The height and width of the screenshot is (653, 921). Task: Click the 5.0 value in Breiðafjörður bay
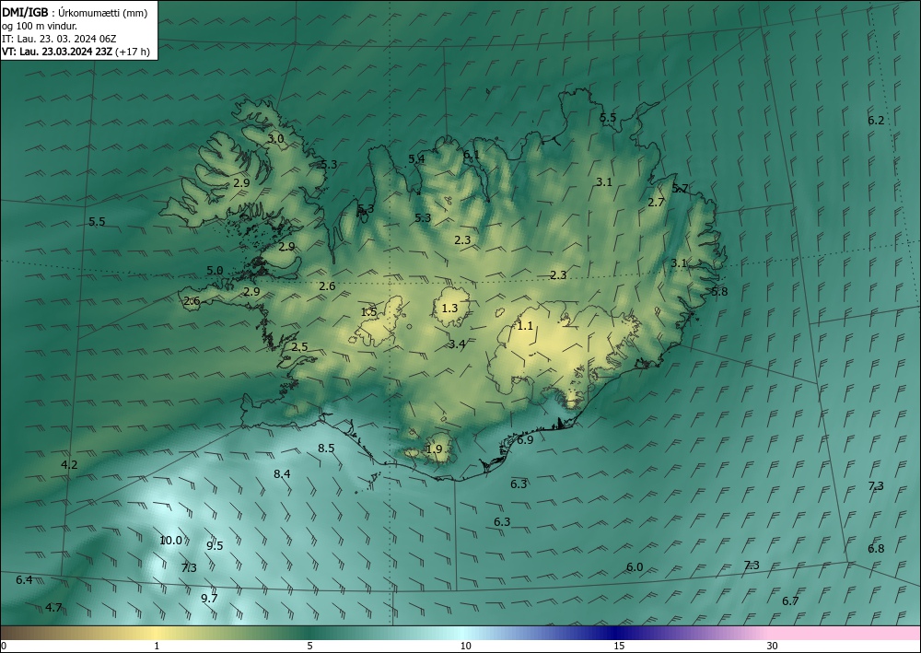(215, 271)
